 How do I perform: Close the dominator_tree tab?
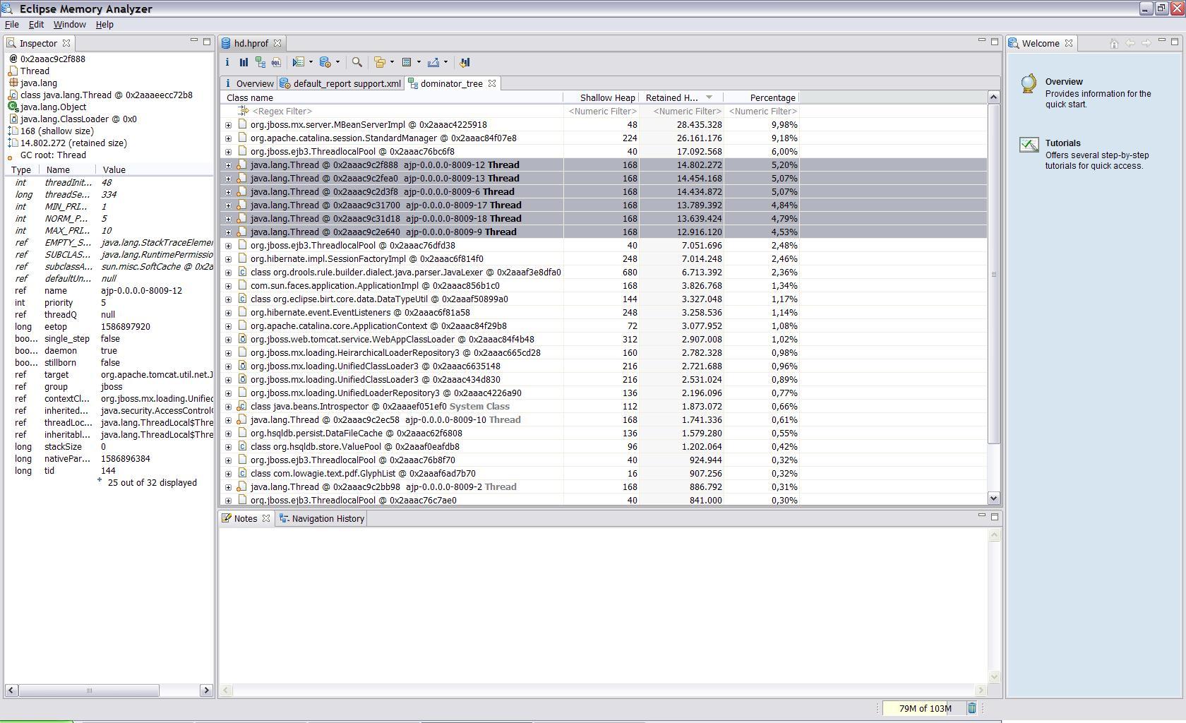coord(492,83)
